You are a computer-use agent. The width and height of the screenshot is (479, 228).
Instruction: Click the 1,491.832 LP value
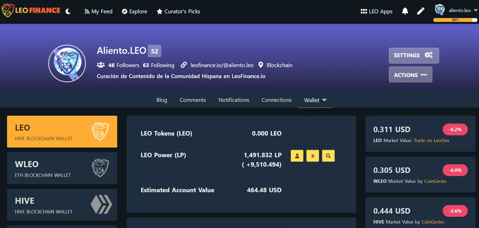tap(263, 155)
